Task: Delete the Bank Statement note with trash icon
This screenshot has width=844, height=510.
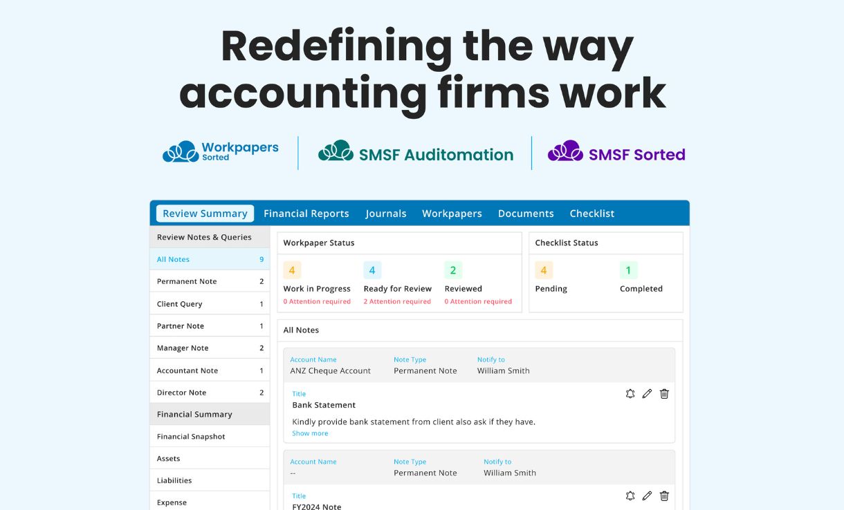Action: (x=664, y=394)
